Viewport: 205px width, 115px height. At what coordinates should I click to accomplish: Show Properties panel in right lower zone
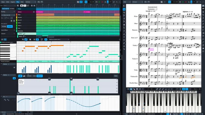pyautogui.click(x=128, y=89)
